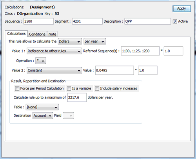Click the 'This rule allows to calculate the' text
This screenshot has height=159, width=196.
(33, 41)
